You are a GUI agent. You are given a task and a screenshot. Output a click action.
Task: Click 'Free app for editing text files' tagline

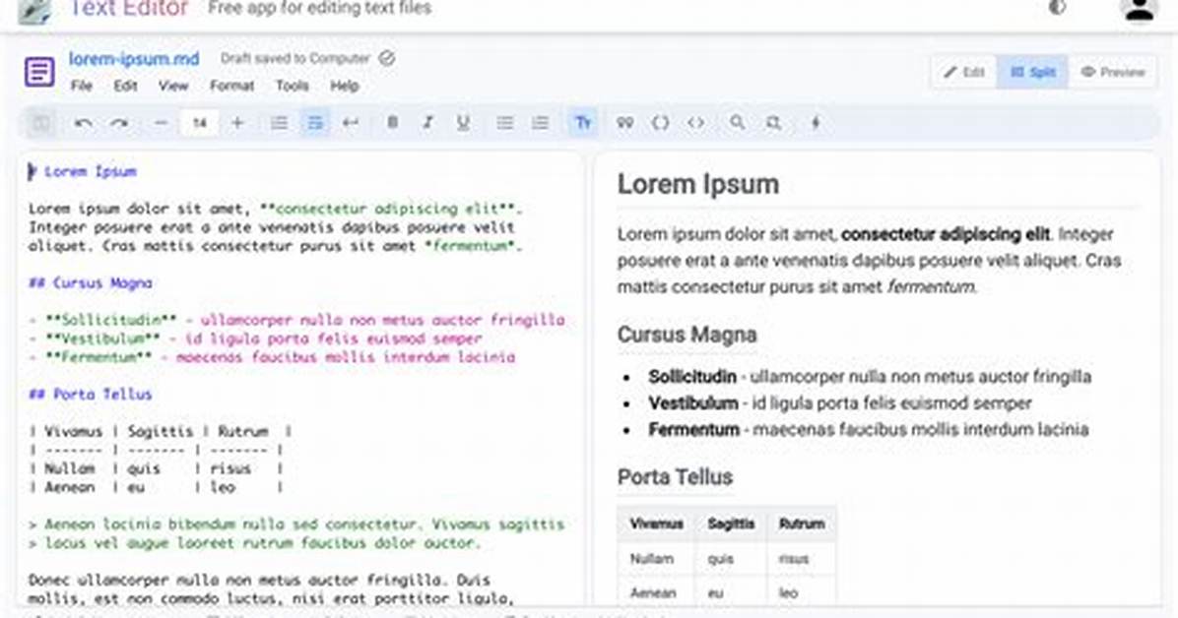coord(319,8)
